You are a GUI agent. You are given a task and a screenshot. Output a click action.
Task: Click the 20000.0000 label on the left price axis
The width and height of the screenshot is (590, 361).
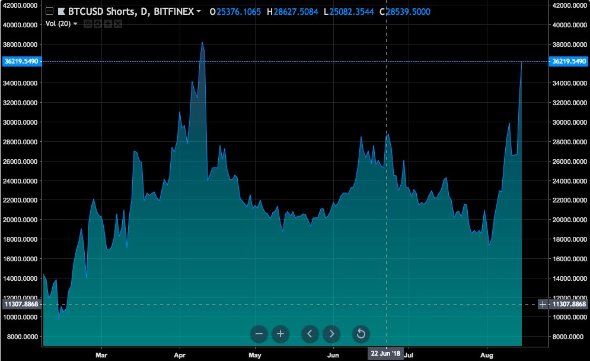[x=20, y=220]
